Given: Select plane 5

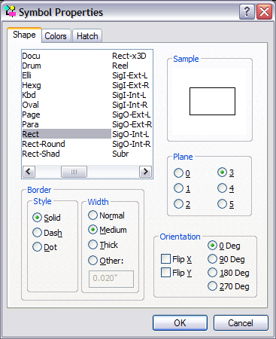Looking at the screenshot, I should (226, 204).
